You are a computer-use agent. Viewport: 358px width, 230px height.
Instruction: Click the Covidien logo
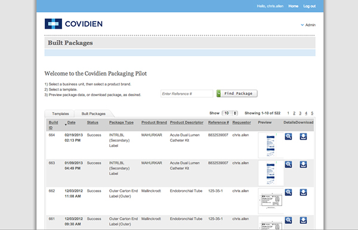pos(73,24)
